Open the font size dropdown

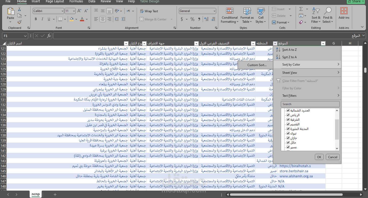pos(74,11)
